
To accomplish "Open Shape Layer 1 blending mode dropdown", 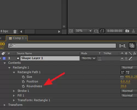I will (x=88, y=58).
